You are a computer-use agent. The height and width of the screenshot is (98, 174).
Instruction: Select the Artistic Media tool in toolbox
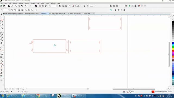pyautogui.click(x=1, y=30)
